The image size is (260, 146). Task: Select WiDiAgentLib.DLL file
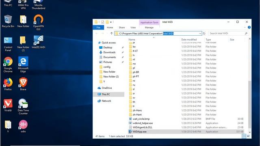pos(143,127)
